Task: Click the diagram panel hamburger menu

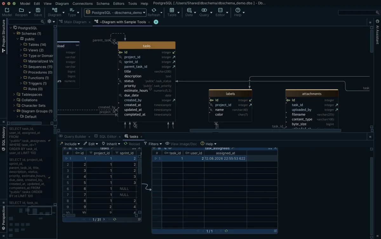Action: click(370, 22)
